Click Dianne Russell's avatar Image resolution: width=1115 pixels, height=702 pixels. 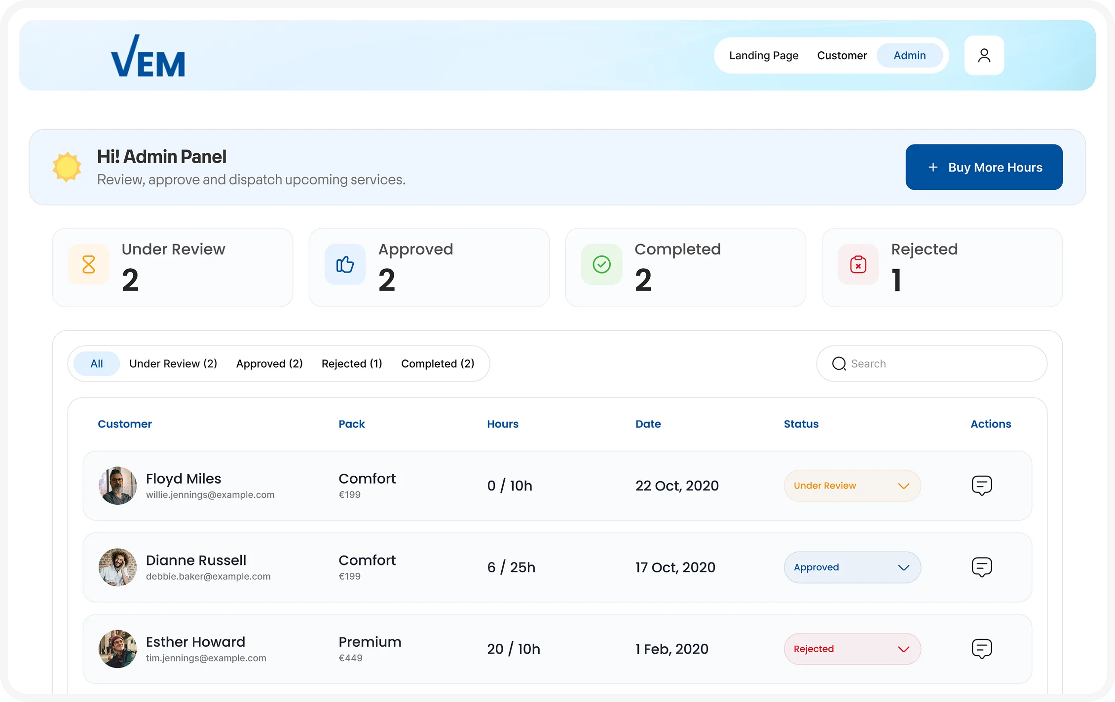[117, 567]
